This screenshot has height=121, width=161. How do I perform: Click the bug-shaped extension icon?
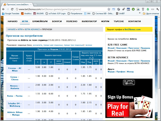(123, 9)
